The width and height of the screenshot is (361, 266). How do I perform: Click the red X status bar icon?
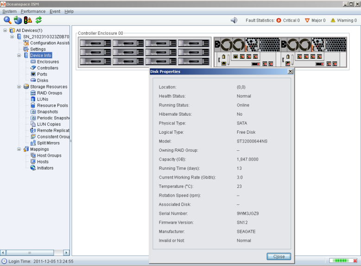tap(355, 260)
